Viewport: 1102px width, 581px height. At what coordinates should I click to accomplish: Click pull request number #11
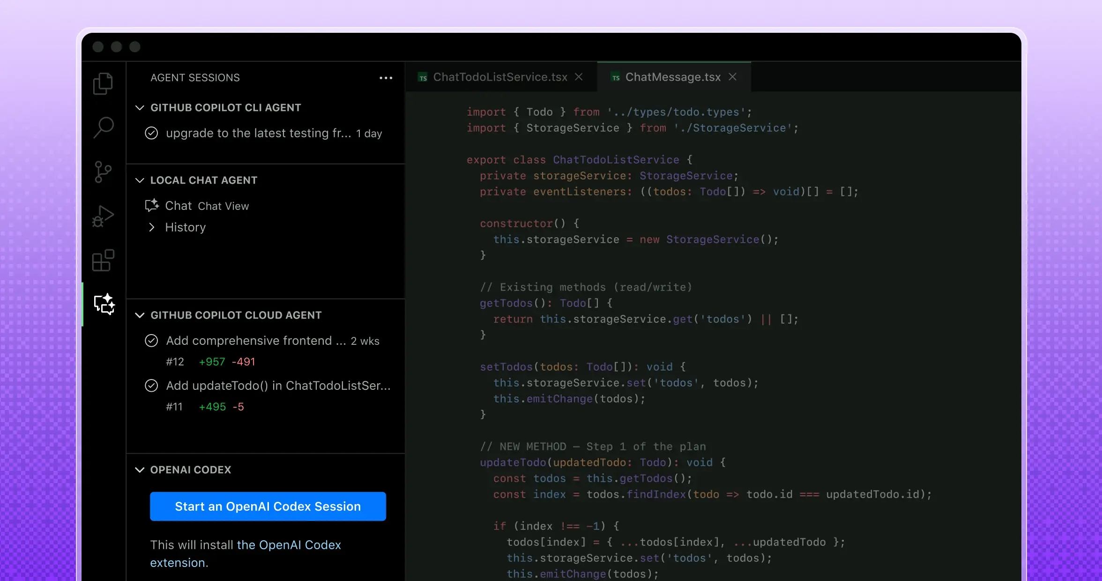174,407
